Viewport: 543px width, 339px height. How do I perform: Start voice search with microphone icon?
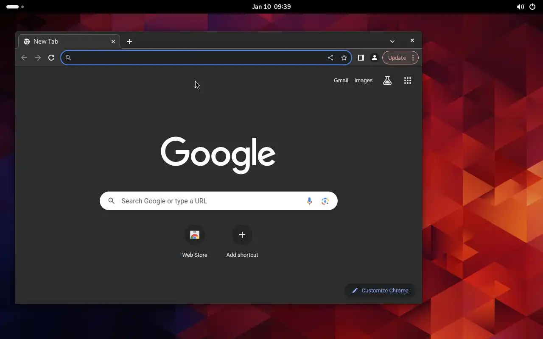pos(309,201)
